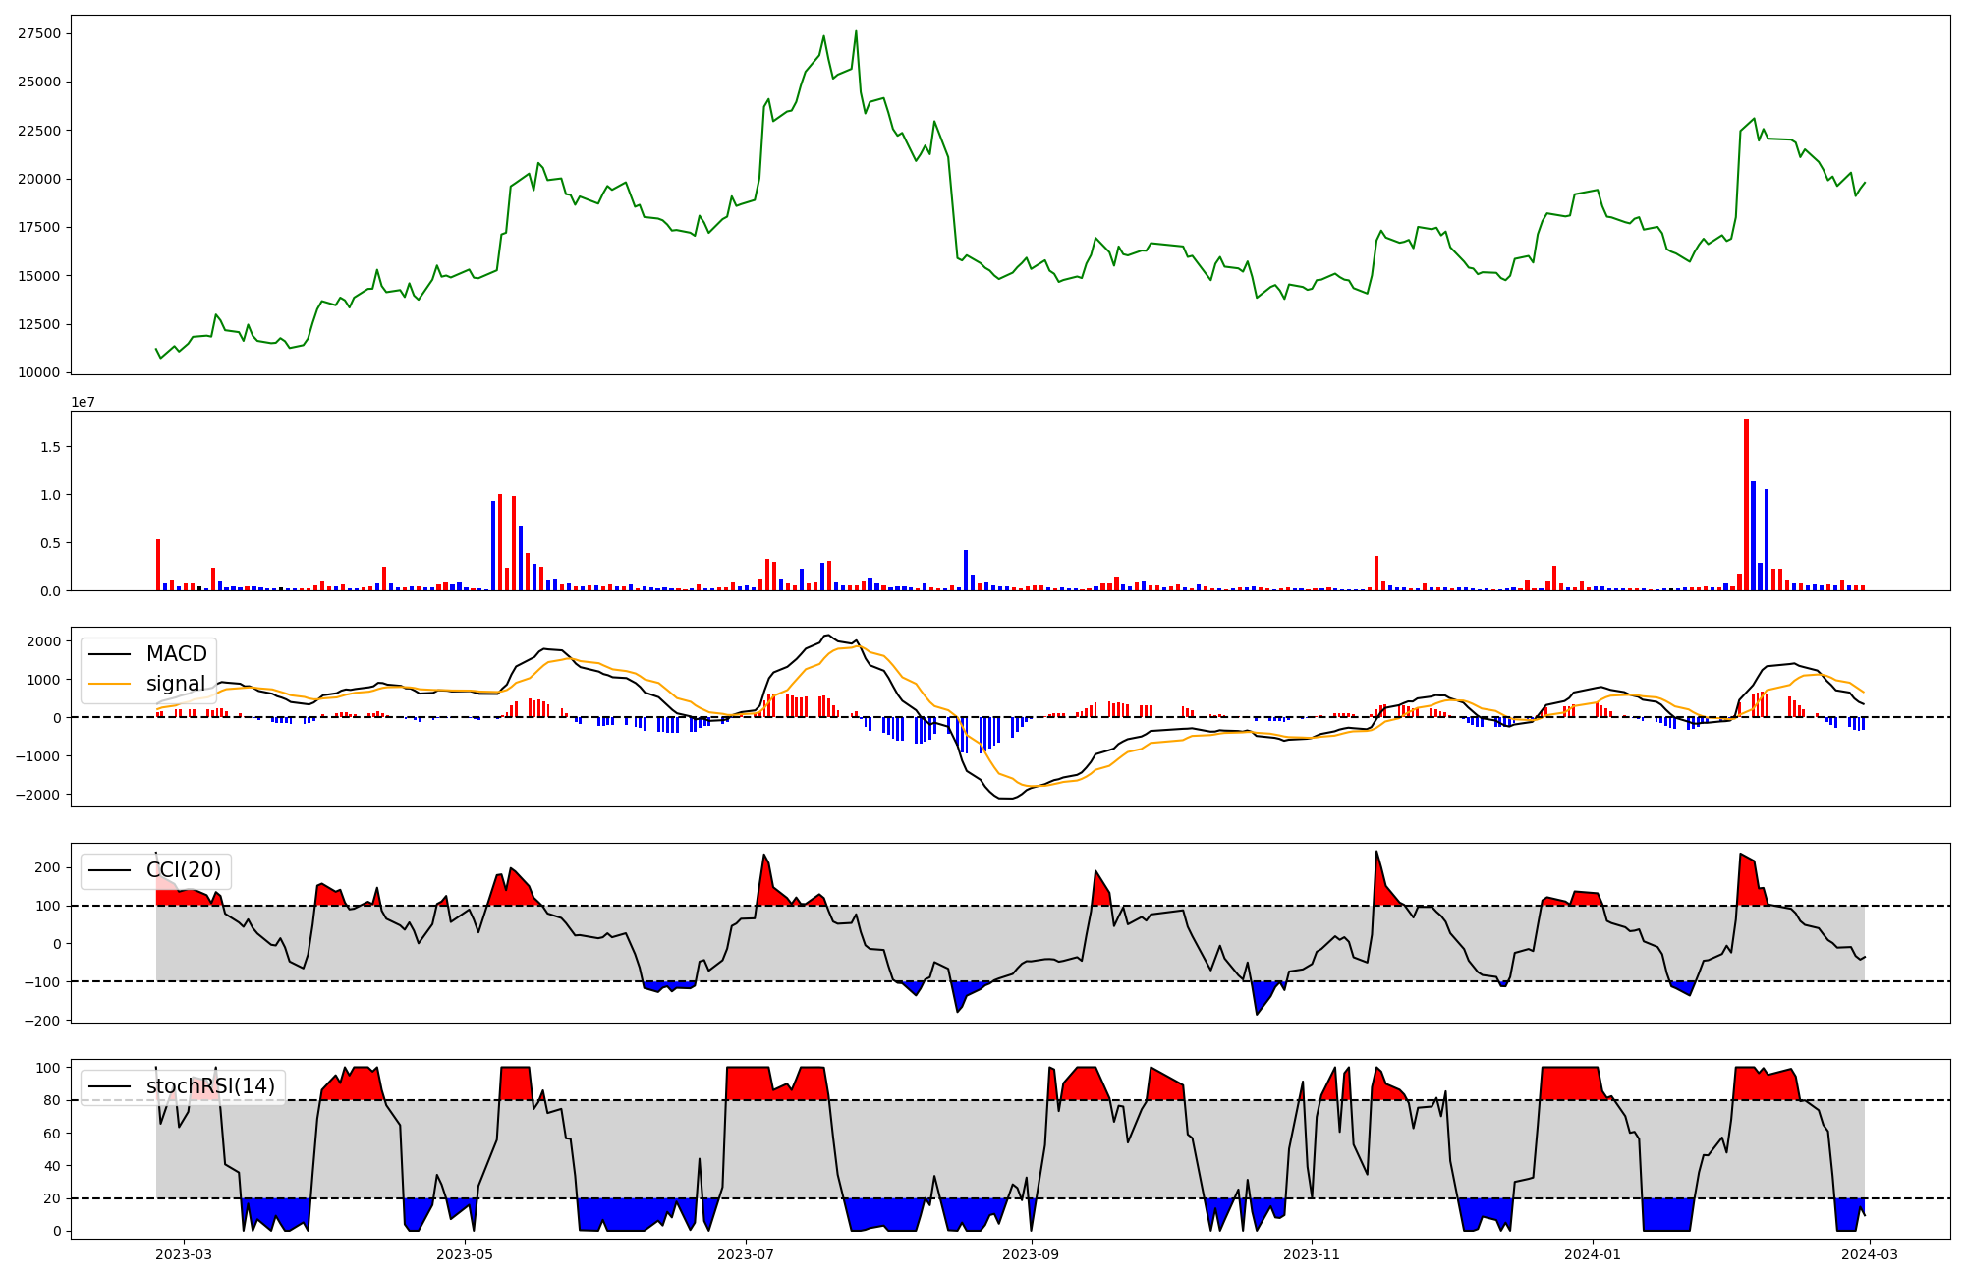Click the 1e7 exponent label on volume chart
Viewport: 1965px width, 1277px height.
click(84, 402)
